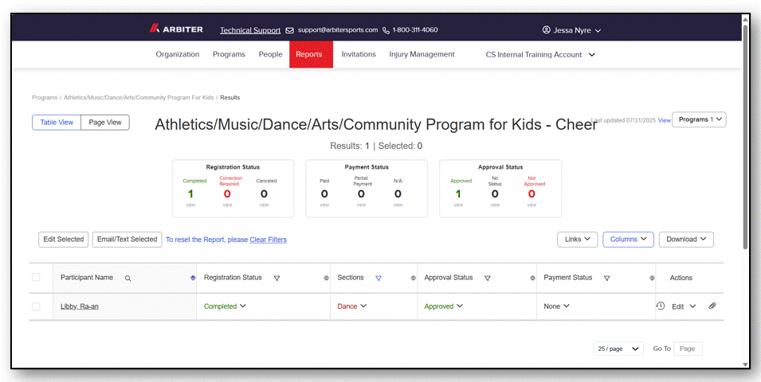Click Email/Text Selected button
Image resolution: width=761 pixels, height=382 pixels.
[x=127, y=240]
